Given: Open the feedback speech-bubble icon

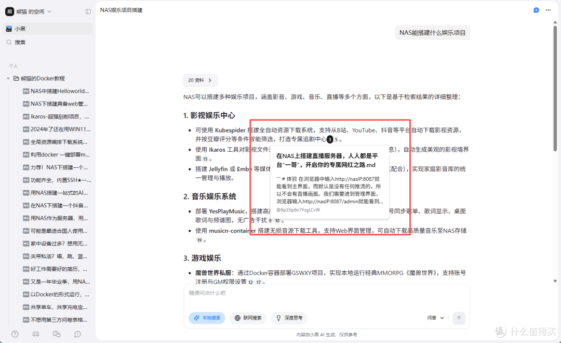Looking at the screenshot, I should (77, 334).
